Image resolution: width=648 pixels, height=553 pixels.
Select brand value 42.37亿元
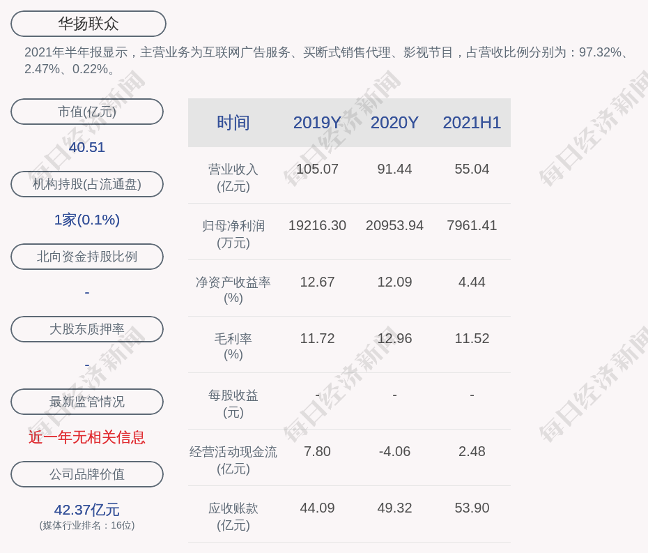tap(87, 510)
